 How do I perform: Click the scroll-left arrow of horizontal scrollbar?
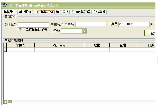[6, 102]
